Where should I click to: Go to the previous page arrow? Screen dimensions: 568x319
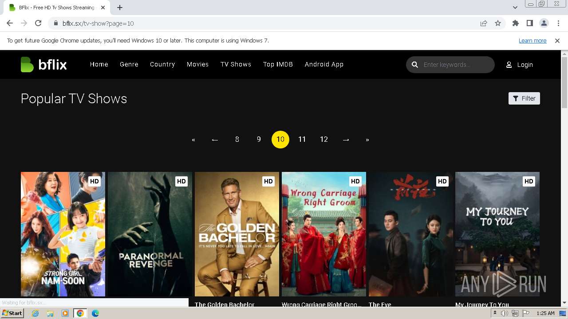coord(215,140)
